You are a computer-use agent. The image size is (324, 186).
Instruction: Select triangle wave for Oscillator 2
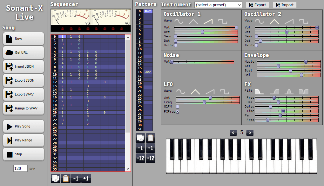[x=274, y=22]
